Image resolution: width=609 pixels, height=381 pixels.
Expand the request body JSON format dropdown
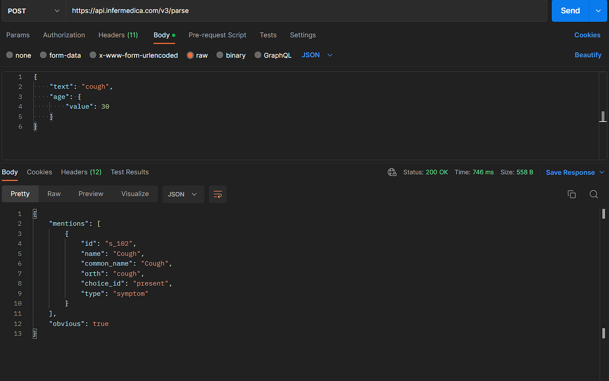click(317, 55)
